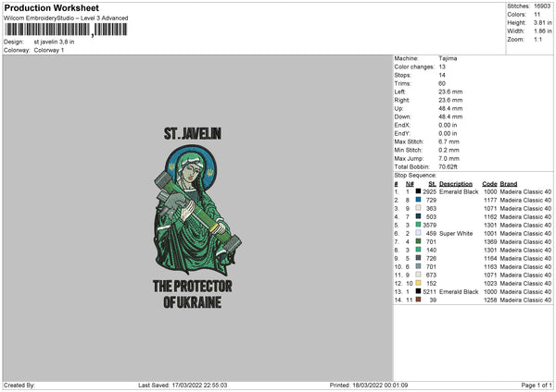The width and height of the screenshot is (556, 392).
Task: Select the blue swatch in stop 2
Action: click(x=419, y=200)
